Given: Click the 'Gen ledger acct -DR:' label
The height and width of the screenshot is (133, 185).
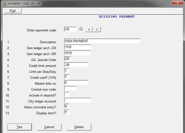Looking at the screenshot, I should click(42, 54).
